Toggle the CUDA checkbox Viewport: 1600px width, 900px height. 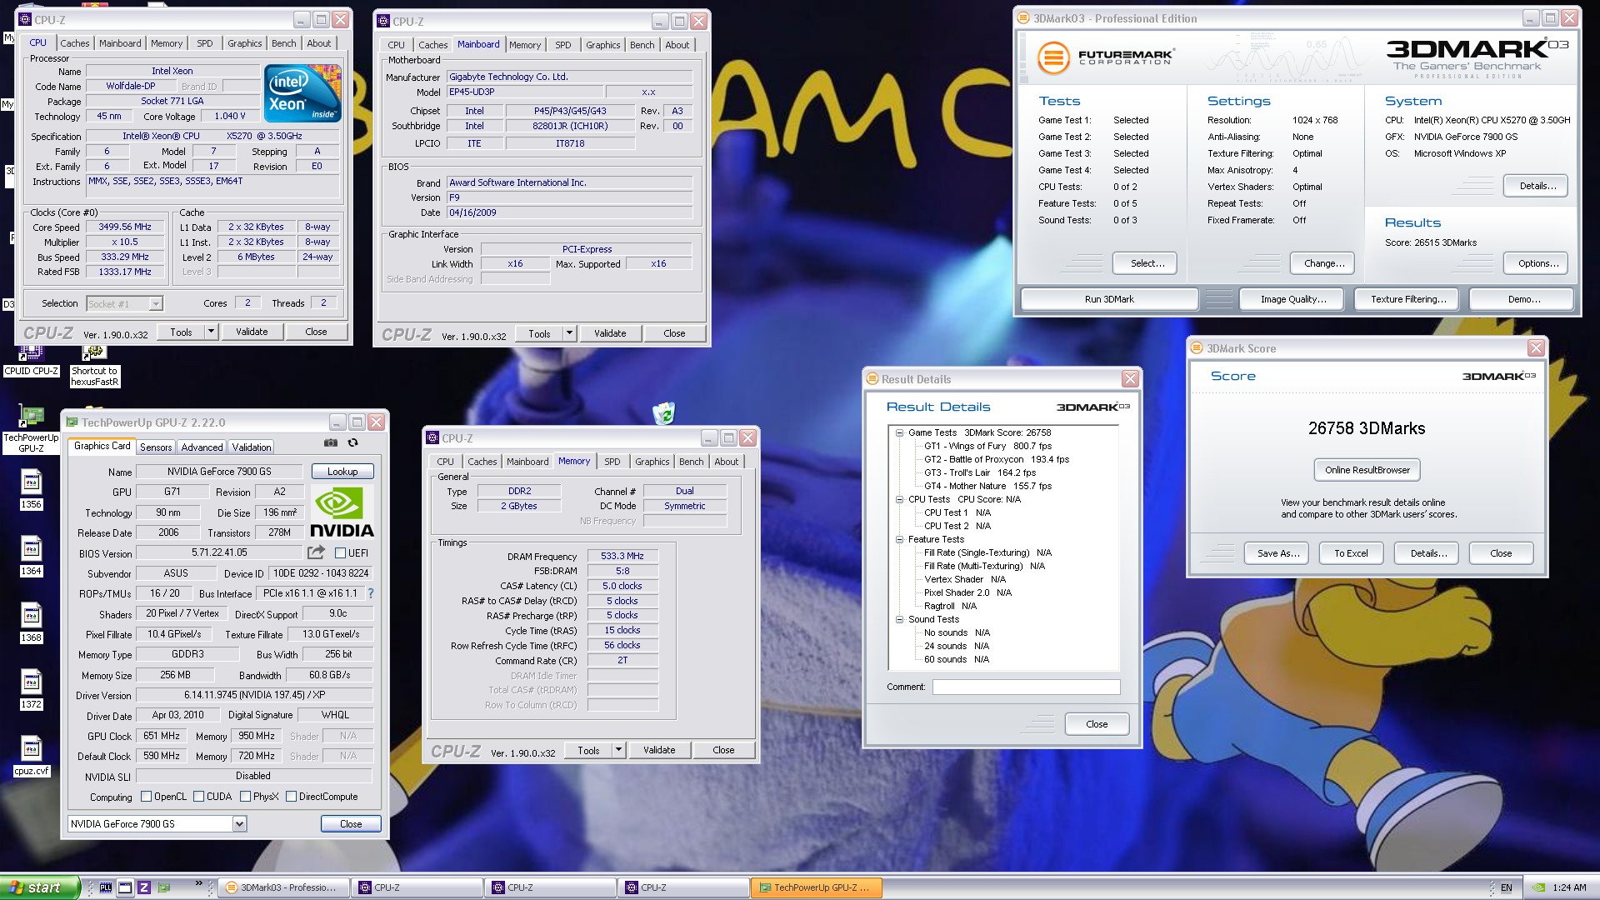[x=199, y=797]
